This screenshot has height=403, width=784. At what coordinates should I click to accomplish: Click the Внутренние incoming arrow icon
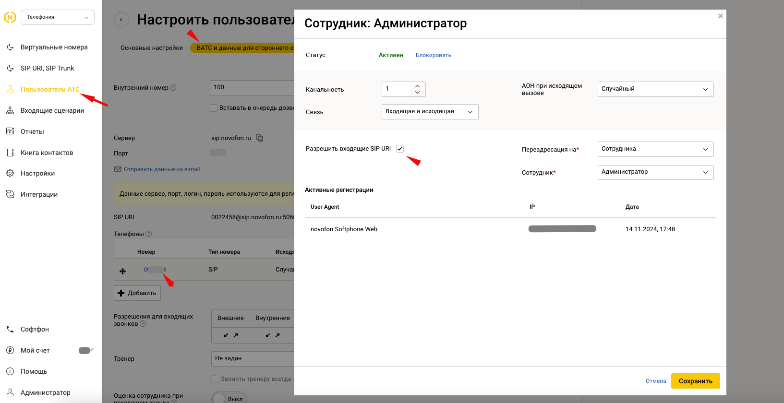click(x=268, y=335)
